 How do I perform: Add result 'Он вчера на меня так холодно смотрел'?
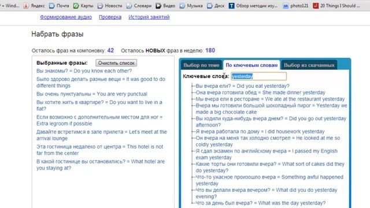(268, 141)
